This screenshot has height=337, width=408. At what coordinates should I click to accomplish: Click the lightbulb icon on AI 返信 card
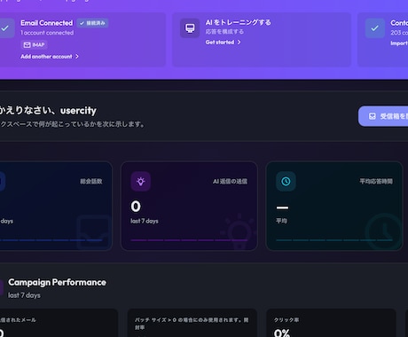coord(141,181)
